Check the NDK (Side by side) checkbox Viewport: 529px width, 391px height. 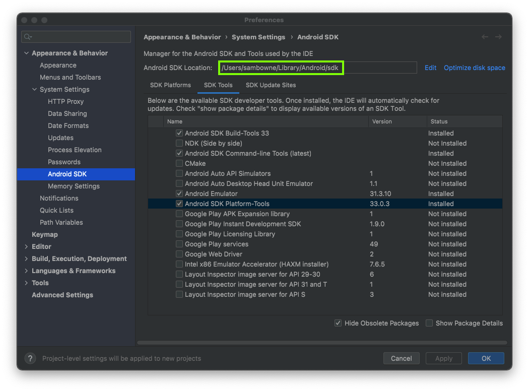tap(179, 144)
